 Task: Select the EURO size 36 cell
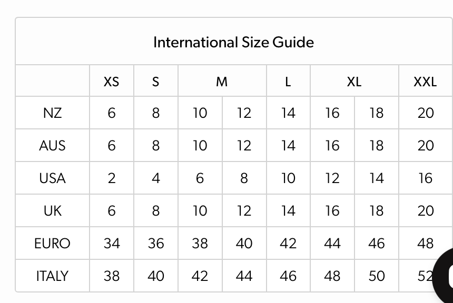pos(155,244)
